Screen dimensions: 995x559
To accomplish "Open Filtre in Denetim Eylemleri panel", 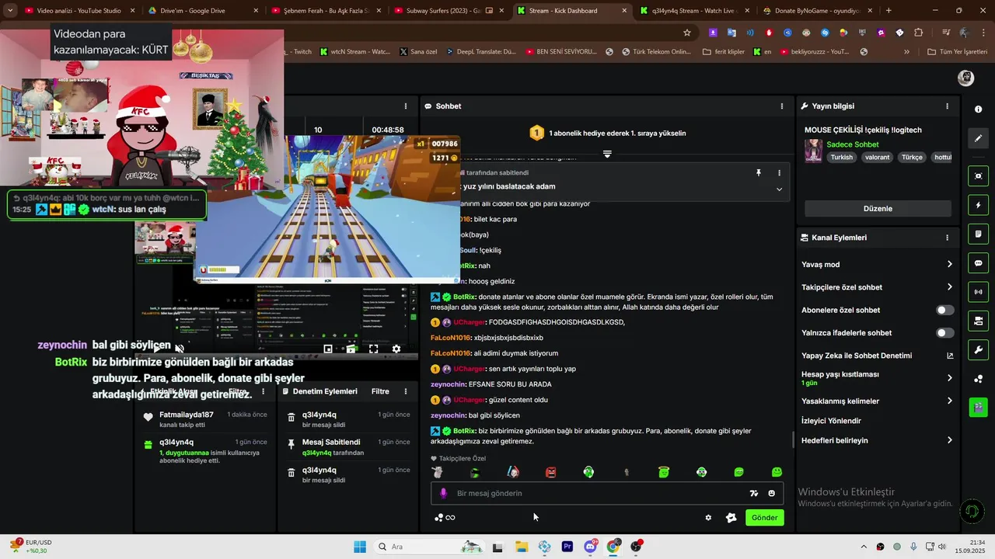I will pos(380,391).
